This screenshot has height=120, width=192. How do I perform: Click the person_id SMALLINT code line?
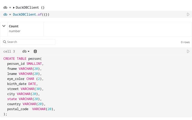(25, 64)
